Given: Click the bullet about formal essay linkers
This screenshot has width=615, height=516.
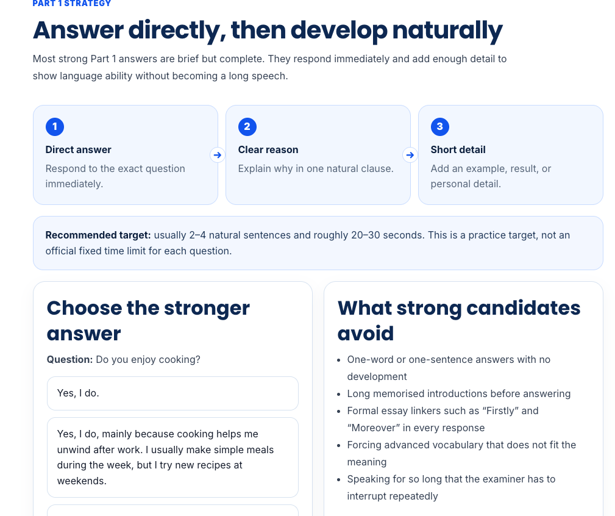Looking at the screenshot, I should pyautogui.click(x=443, y=419).
